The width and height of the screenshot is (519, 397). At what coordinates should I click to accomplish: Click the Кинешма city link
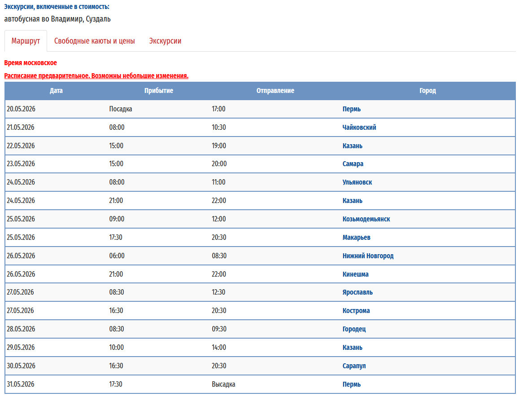(355, 274)
